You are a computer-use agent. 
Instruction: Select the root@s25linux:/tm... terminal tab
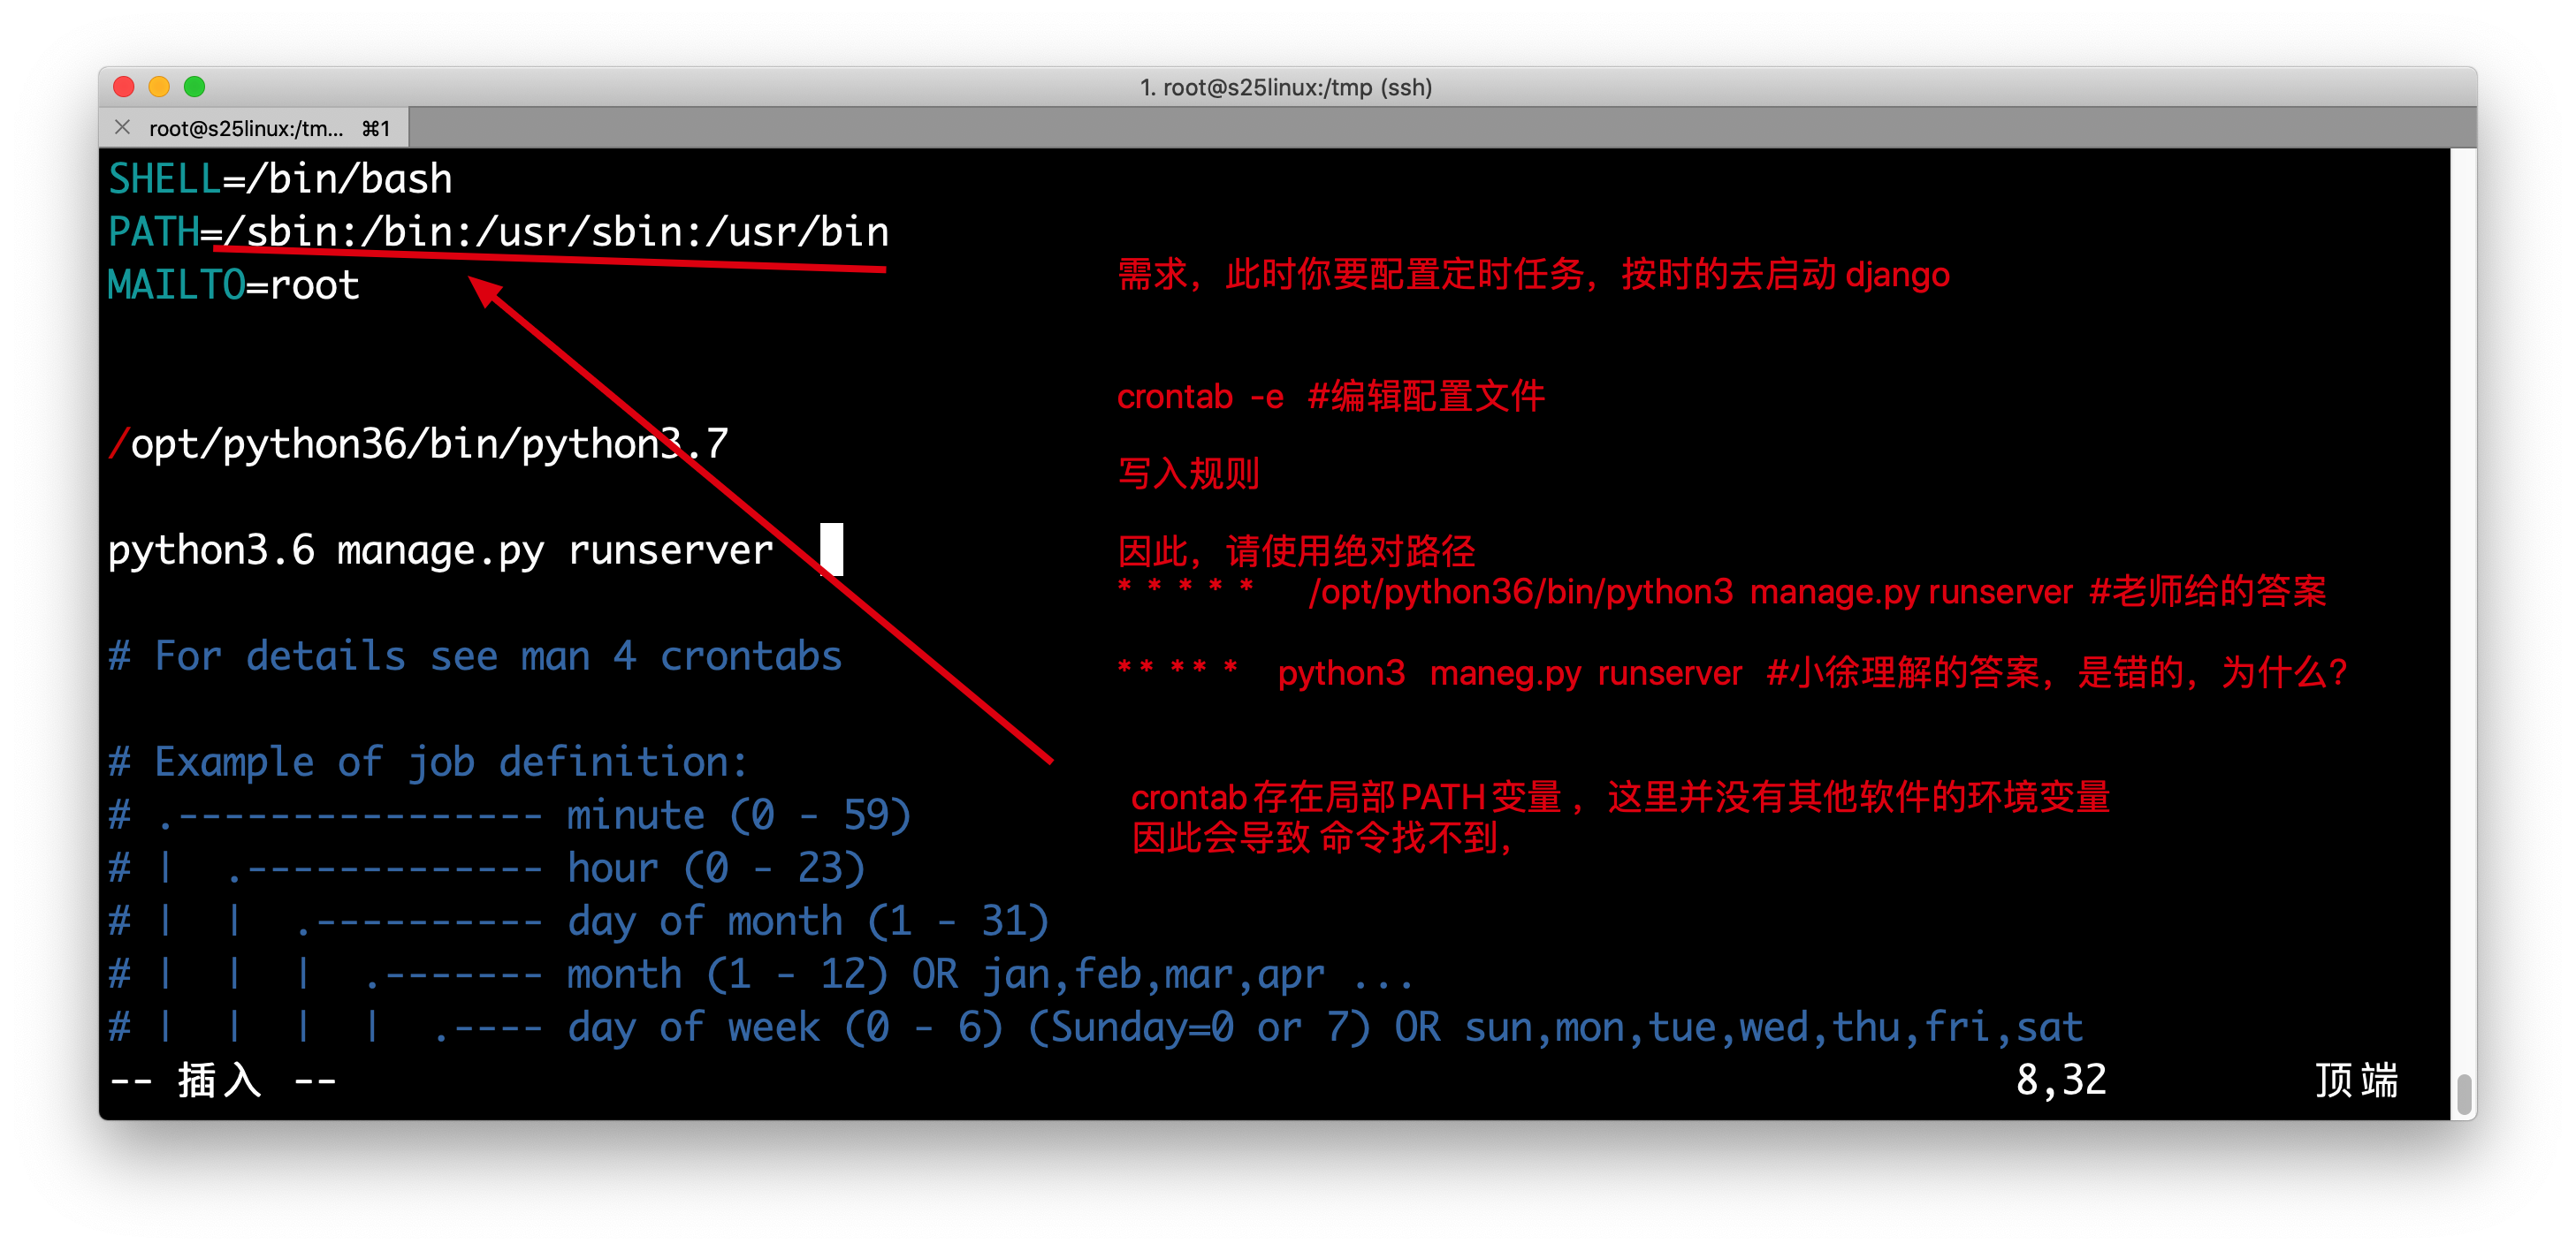(x=254, y=128)
